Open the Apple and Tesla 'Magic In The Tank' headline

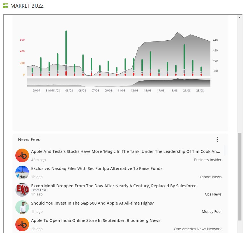tap(125, 151)
